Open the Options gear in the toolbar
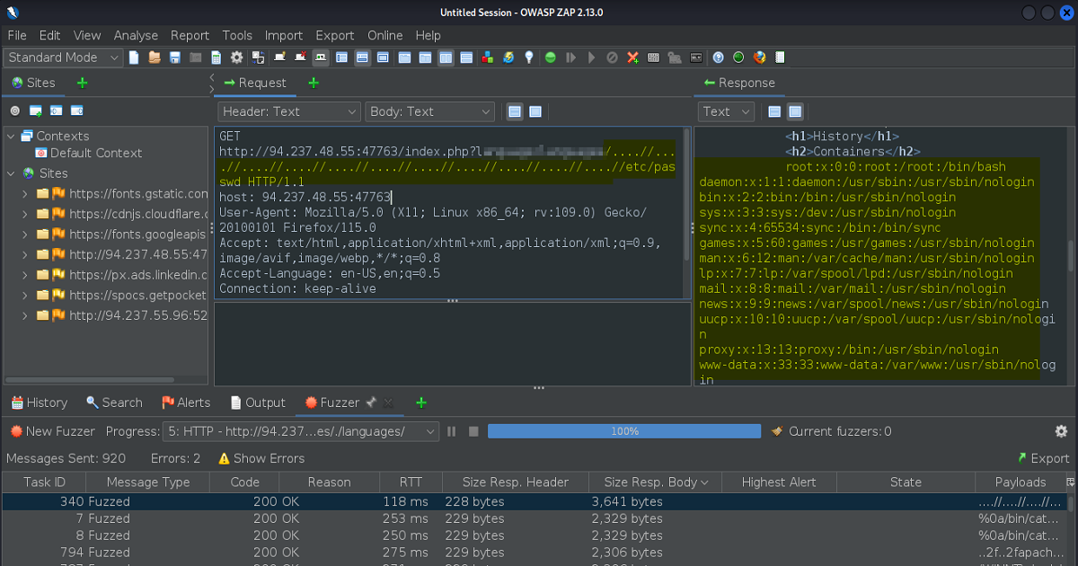Image resolution: width=1078 pixels, height=566 pixels. pos(237,57)
